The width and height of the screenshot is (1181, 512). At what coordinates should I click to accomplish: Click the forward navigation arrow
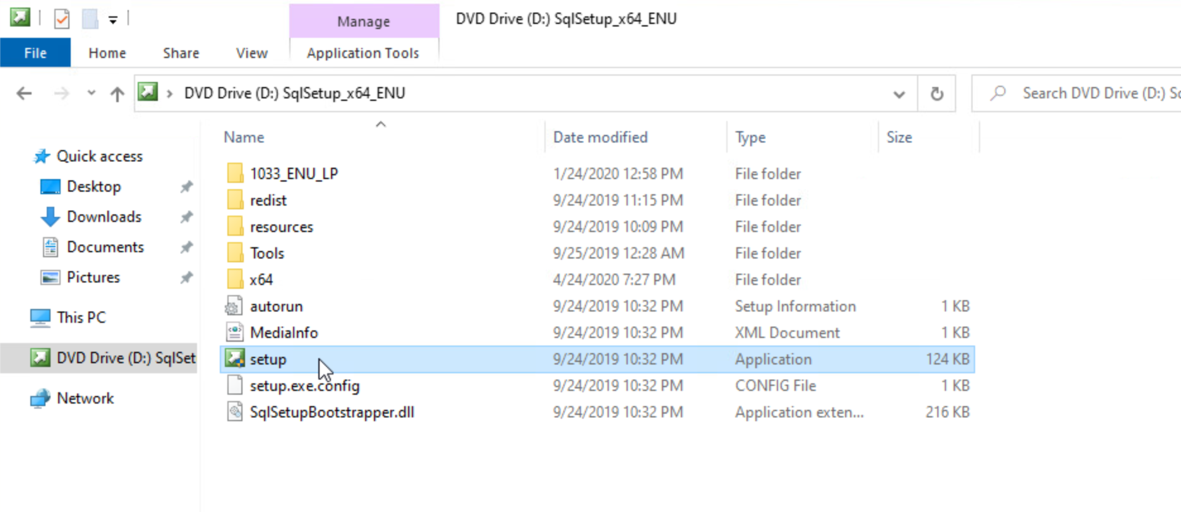coord(61,93)
